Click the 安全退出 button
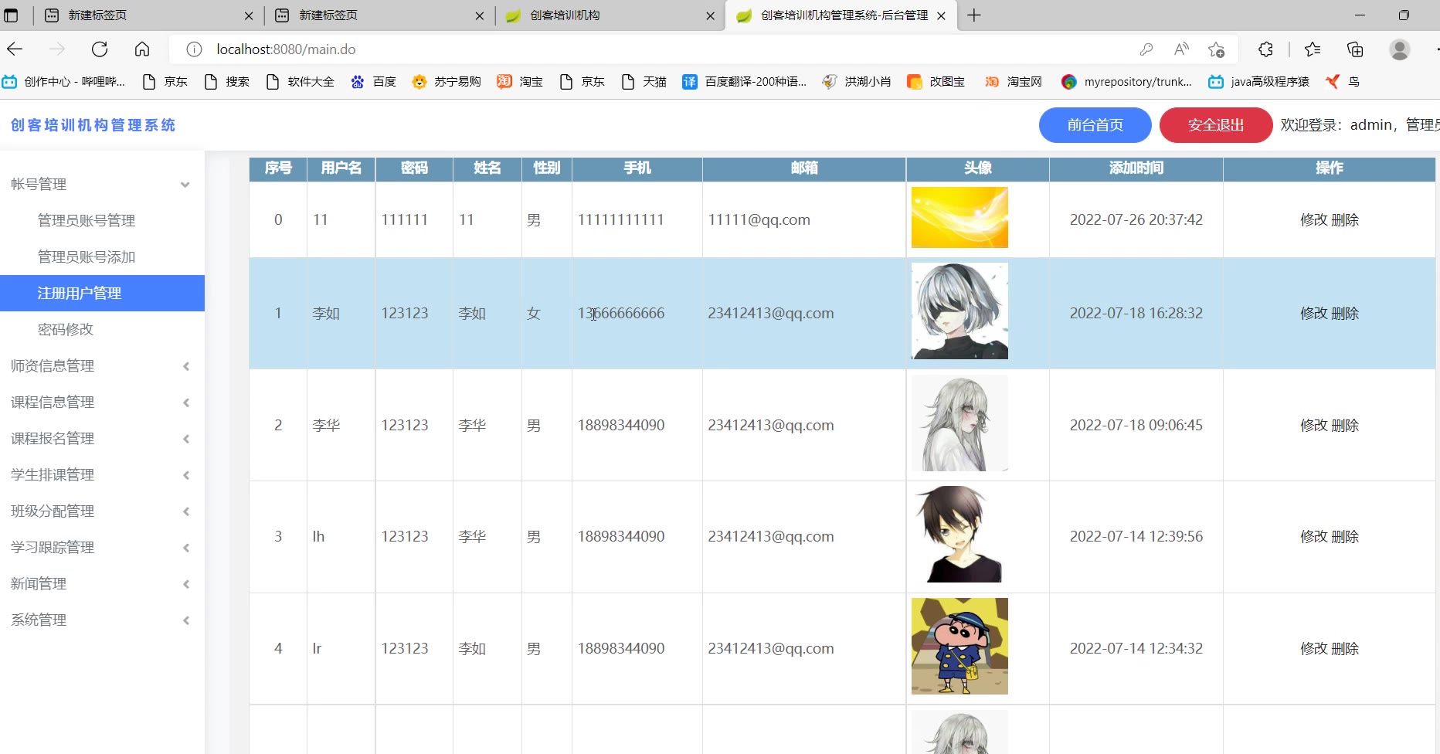Image resolution: width=1440 pixels, height=754 pixels. (1216, 125)
